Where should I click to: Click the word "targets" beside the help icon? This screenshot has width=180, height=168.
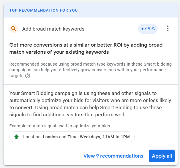coord(16,76)
